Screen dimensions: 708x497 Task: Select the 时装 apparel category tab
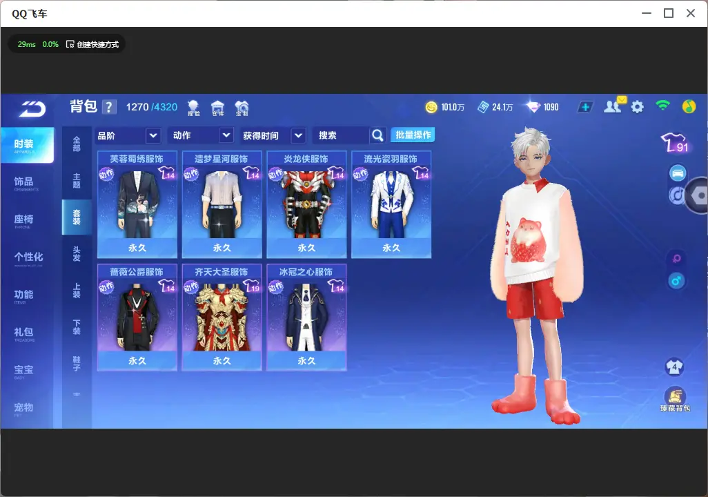[27, 145]
